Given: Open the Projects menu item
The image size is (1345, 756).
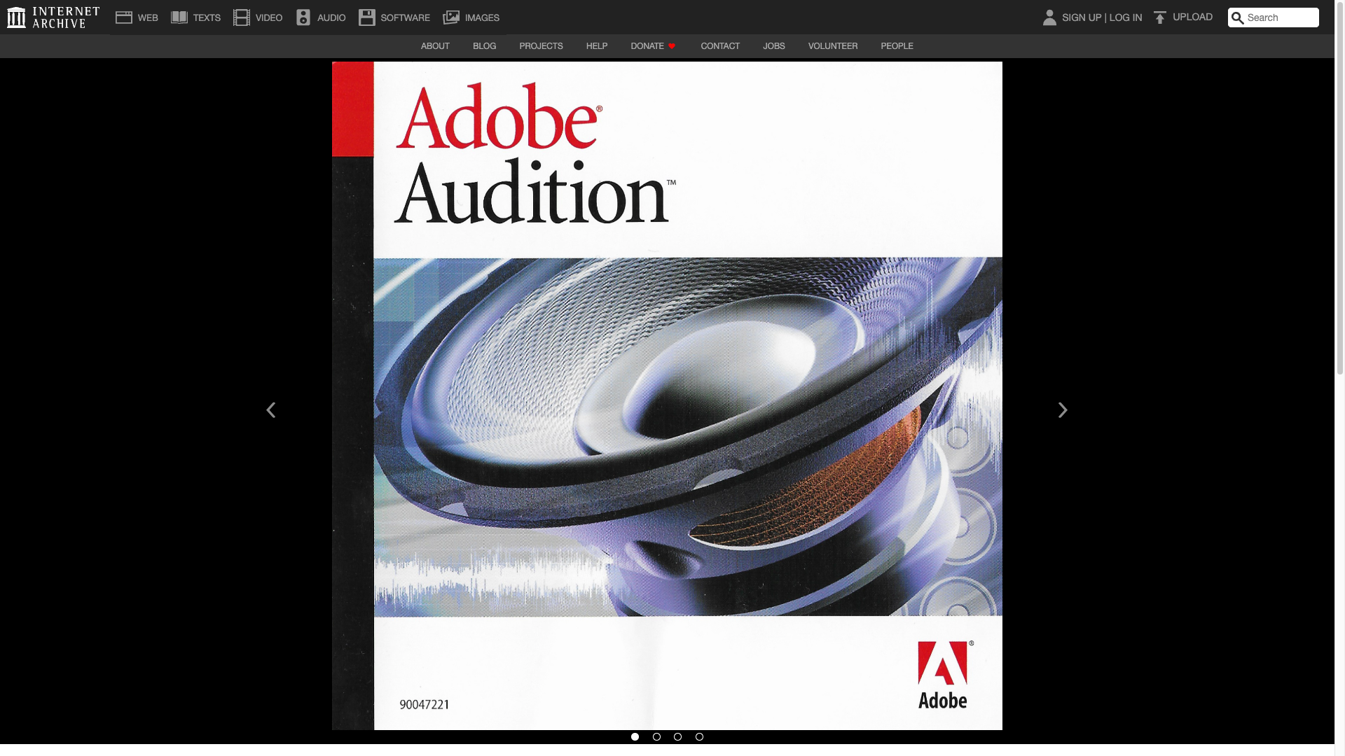Looking at the screenshot, I should pos(541,46).
